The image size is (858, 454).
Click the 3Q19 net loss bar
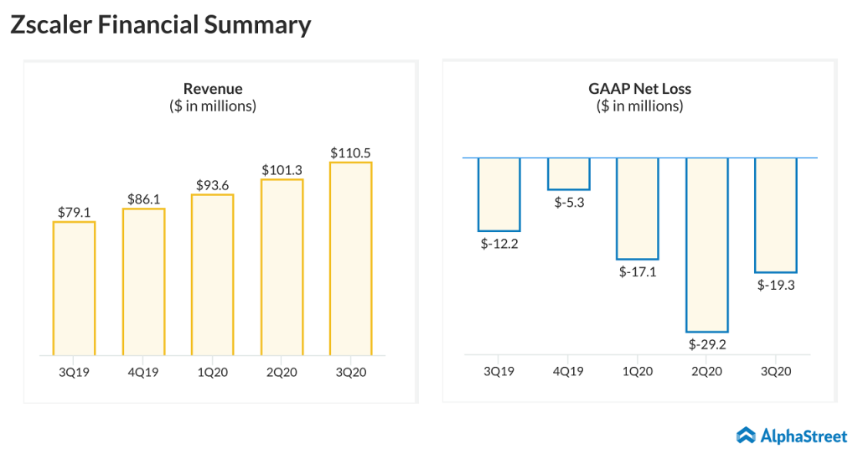pyautogui.click(x=499, y=193)
